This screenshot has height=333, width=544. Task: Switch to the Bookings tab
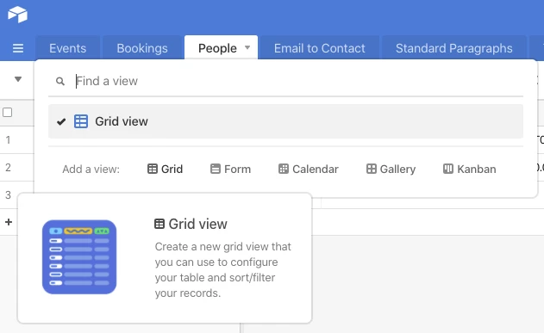point(142,48)
